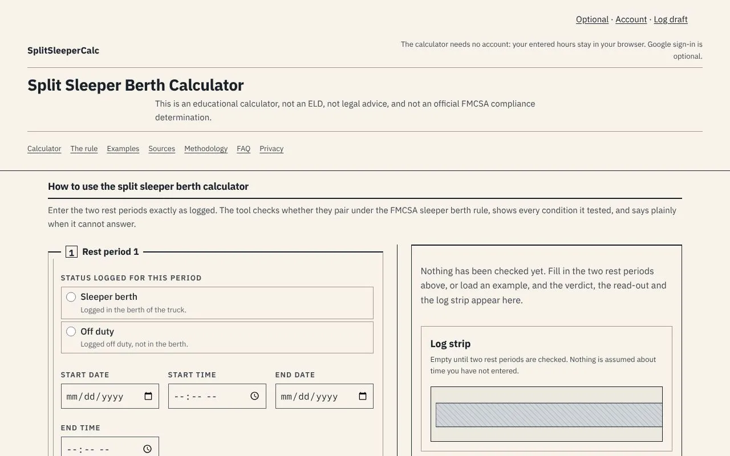Click the 'Nothing has been checked yet' message
The image size is (730, 456).
pos(544,286)
